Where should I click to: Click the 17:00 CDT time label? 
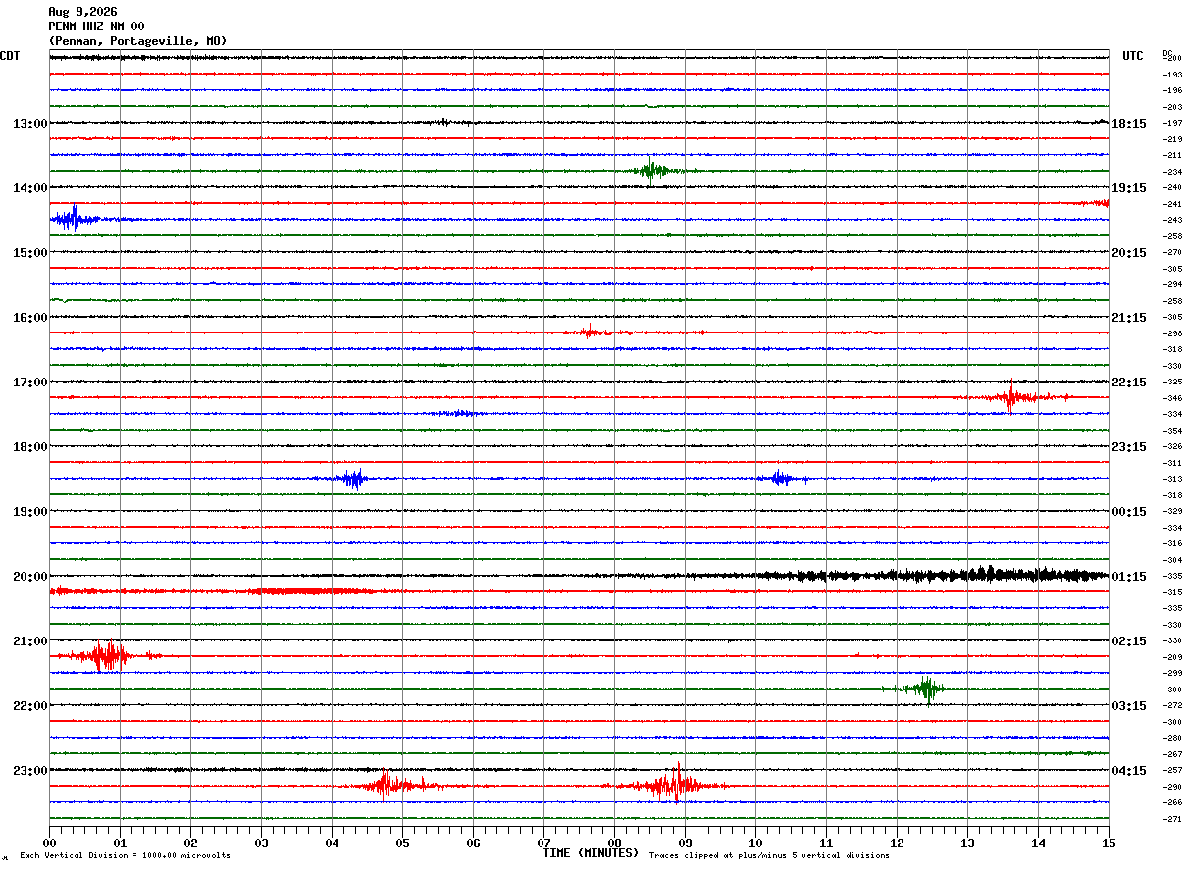(x=30, y=383)
